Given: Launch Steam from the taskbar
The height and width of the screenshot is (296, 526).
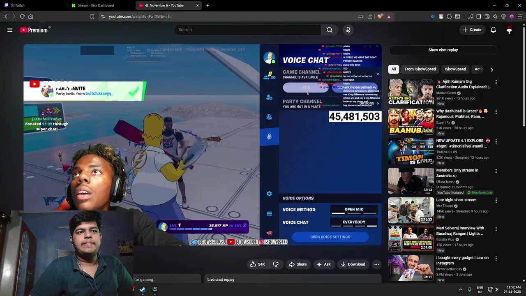Looking at the screenshot, I should tap(142, 289).
